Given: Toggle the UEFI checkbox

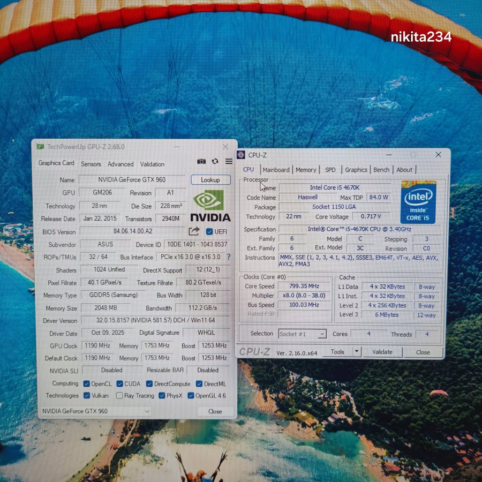Looking at the screenshot, I should (209, 231).
